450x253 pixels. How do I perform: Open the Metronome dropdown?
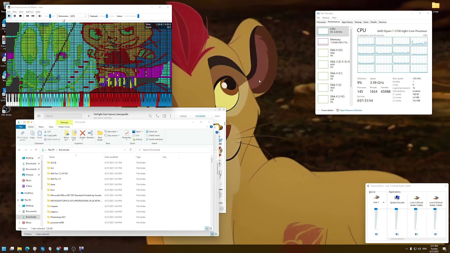coord(78,16)
